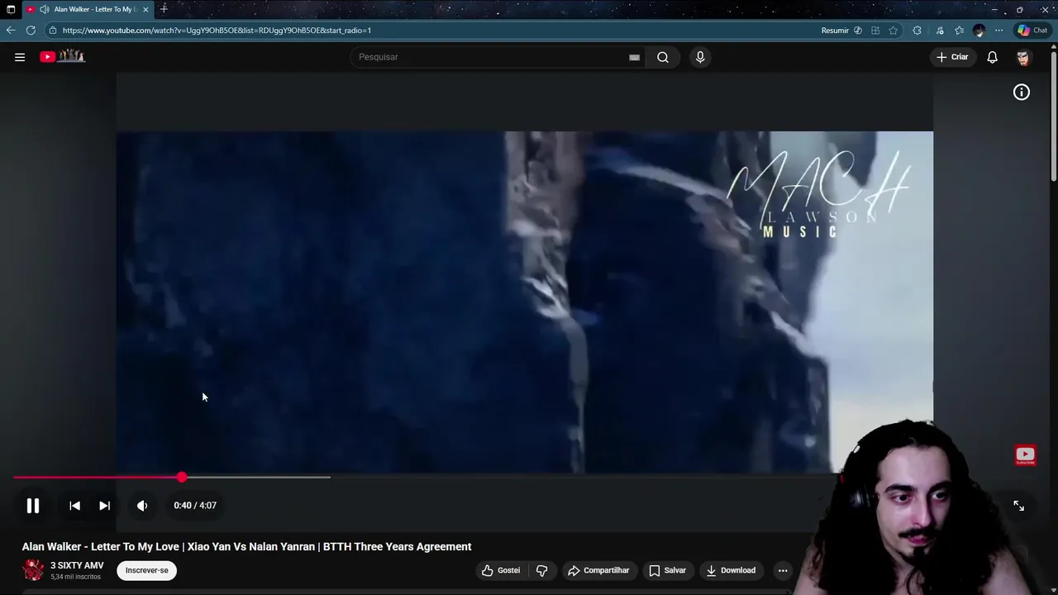Open the browser favorites list icon
1058x595 pixels.
(x=959, y=31)
